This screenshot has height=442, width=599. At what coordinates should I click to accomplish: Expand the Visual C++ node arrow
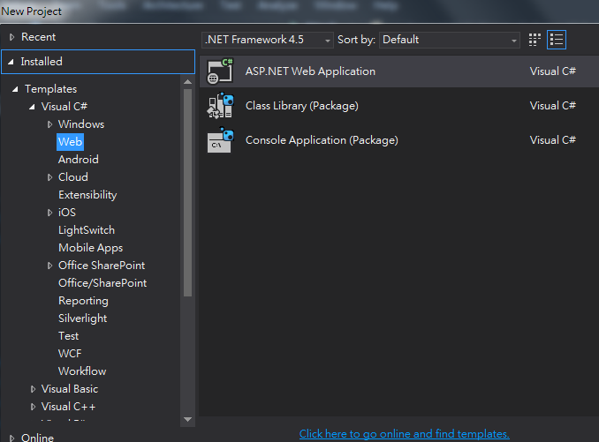(33, 407)
